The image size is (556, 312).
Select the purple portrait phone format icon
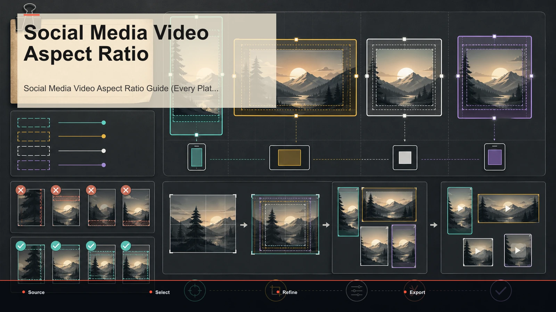pos(494,157)
